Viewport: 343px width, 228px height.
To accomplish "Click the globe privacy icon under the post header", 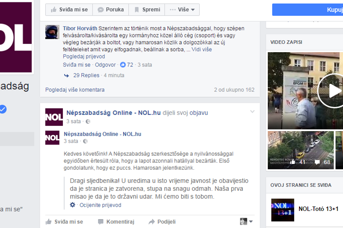I will coord(88,121).
